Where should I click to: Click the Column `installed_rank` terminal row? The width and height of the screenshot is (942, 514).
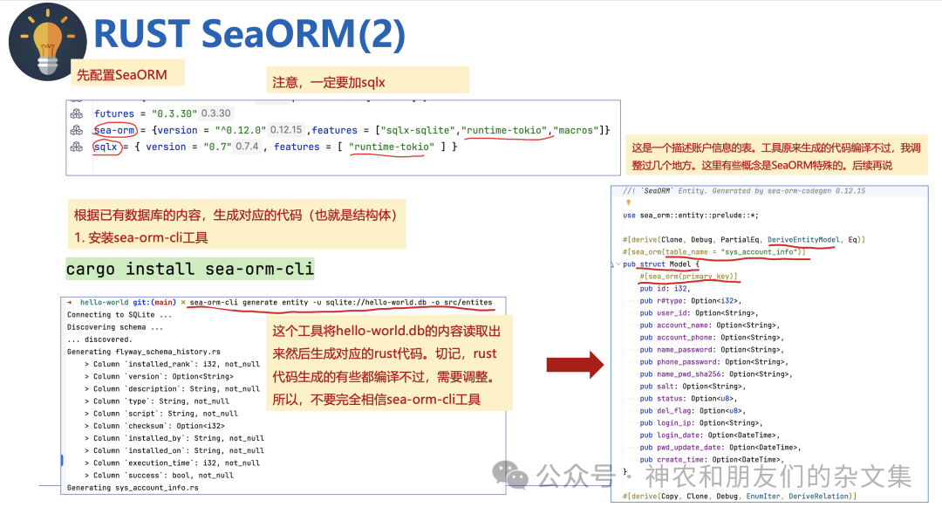point(172,364)
